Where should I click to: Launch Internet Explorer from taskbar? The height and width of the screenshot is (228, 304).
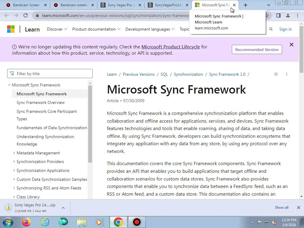[45, 222]
